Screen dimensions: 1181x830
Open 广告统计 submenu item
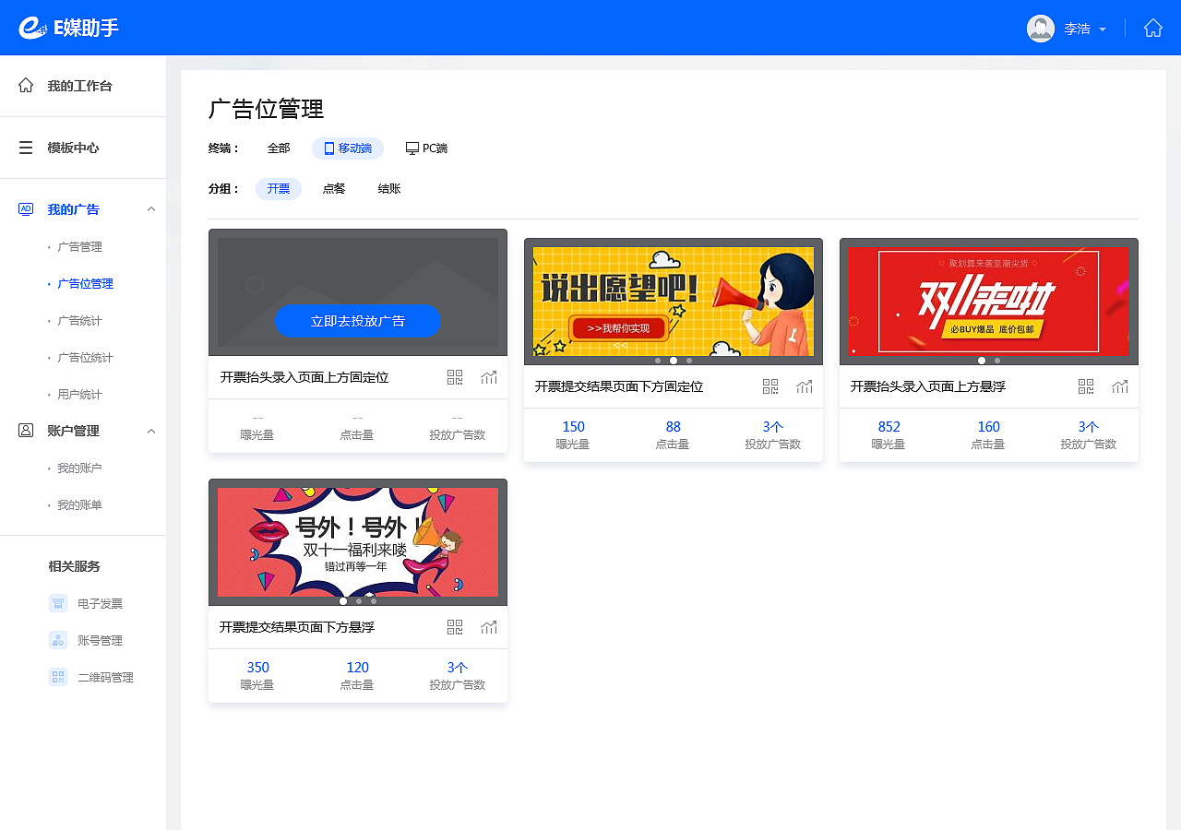pos(79,321)
